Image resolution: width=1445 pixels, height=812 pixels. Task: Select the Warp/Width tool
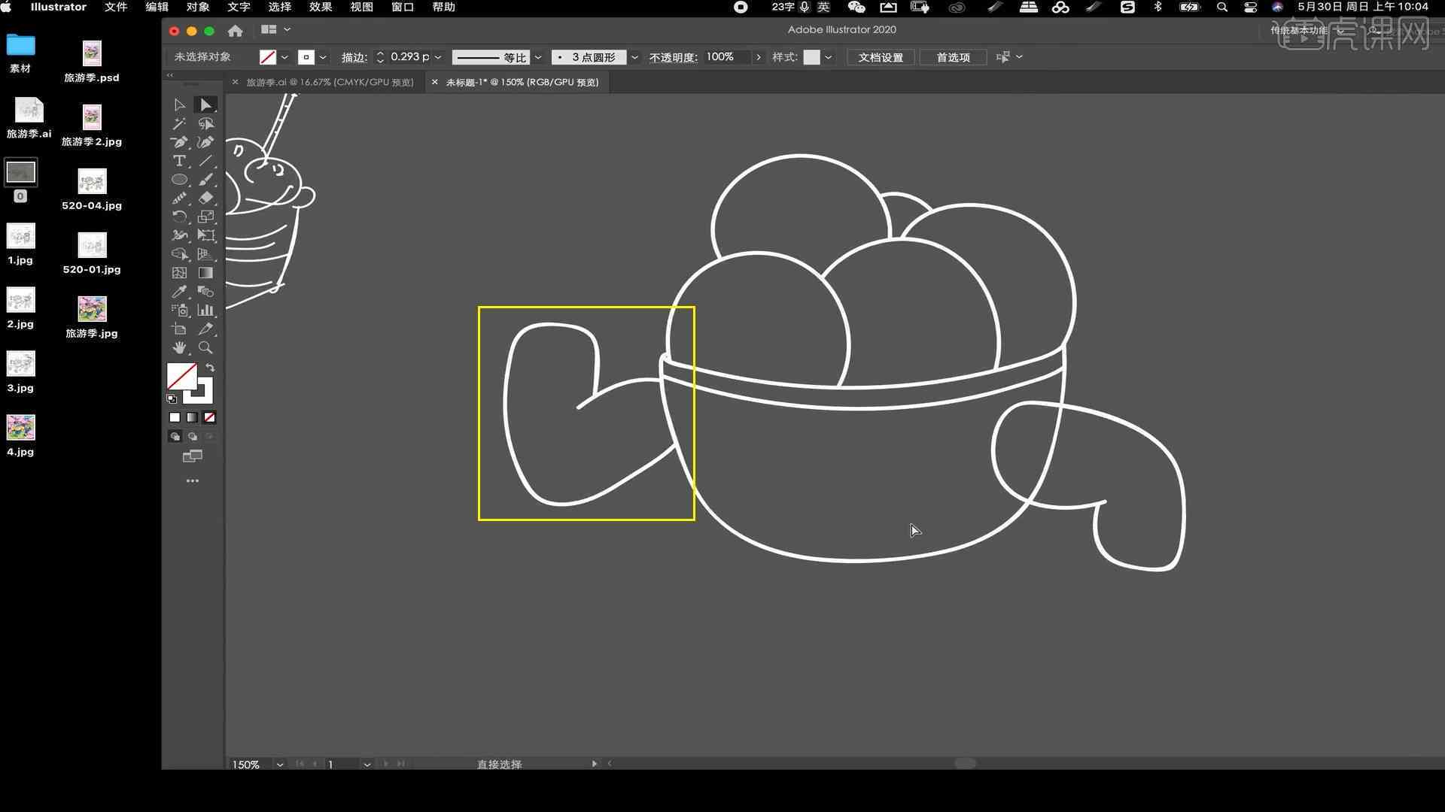coord(179,235)
